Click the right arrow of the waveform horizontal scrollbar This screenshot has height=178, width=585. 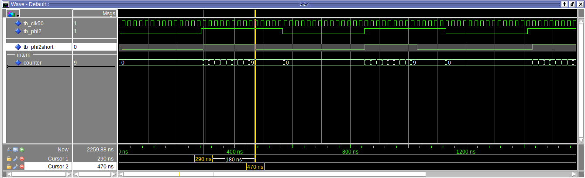click(575, 174)
